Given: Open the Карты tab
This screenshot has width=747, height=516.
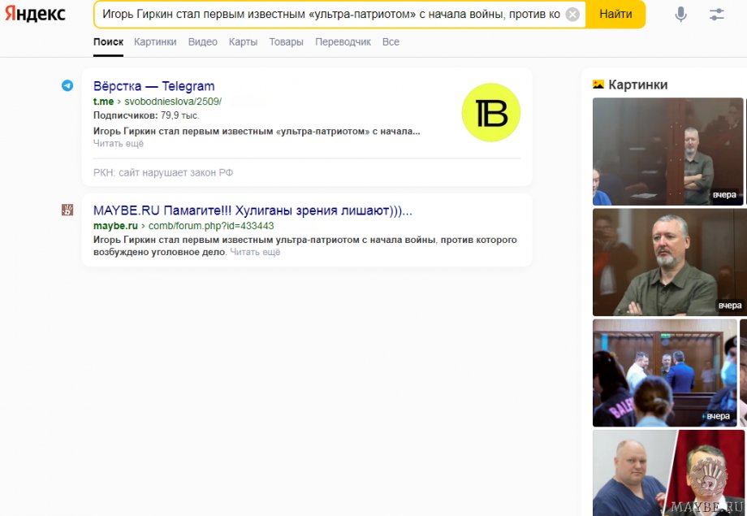Looking at the screenshot, I should pyautogui.click(x=243, y=42).
